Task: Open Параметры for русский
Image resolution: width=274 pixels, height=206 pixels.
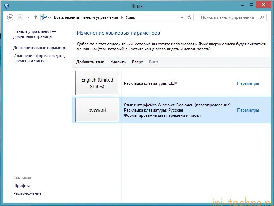Action: click(248, 110)
